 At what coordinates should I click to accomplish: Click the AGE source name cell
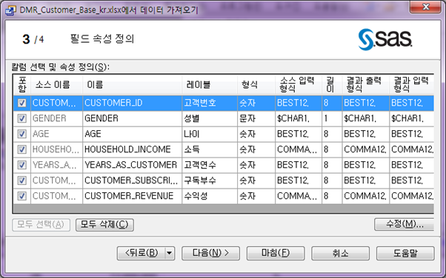(x=56, y=134)
